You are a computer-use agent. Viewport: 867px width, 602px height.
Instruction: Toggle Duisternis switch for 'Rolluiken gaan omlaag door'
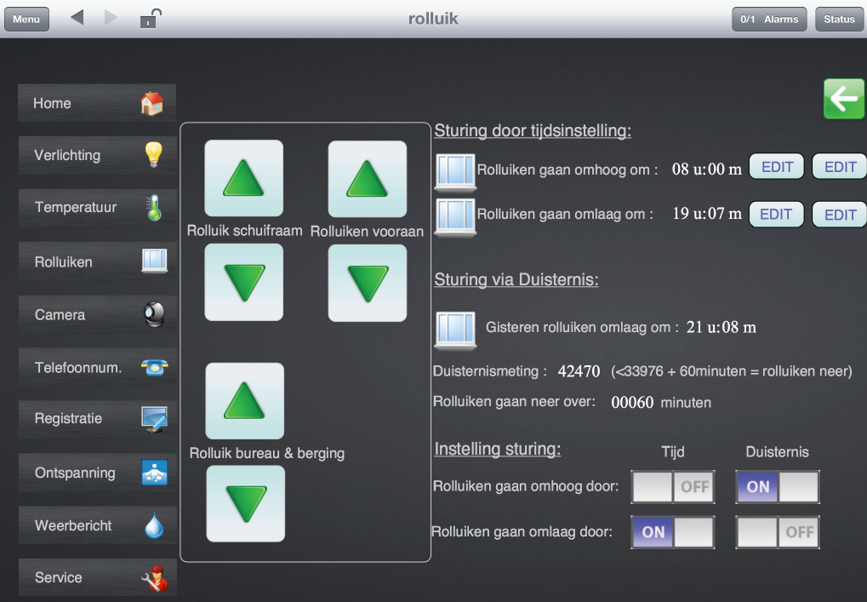coord(778,532)
